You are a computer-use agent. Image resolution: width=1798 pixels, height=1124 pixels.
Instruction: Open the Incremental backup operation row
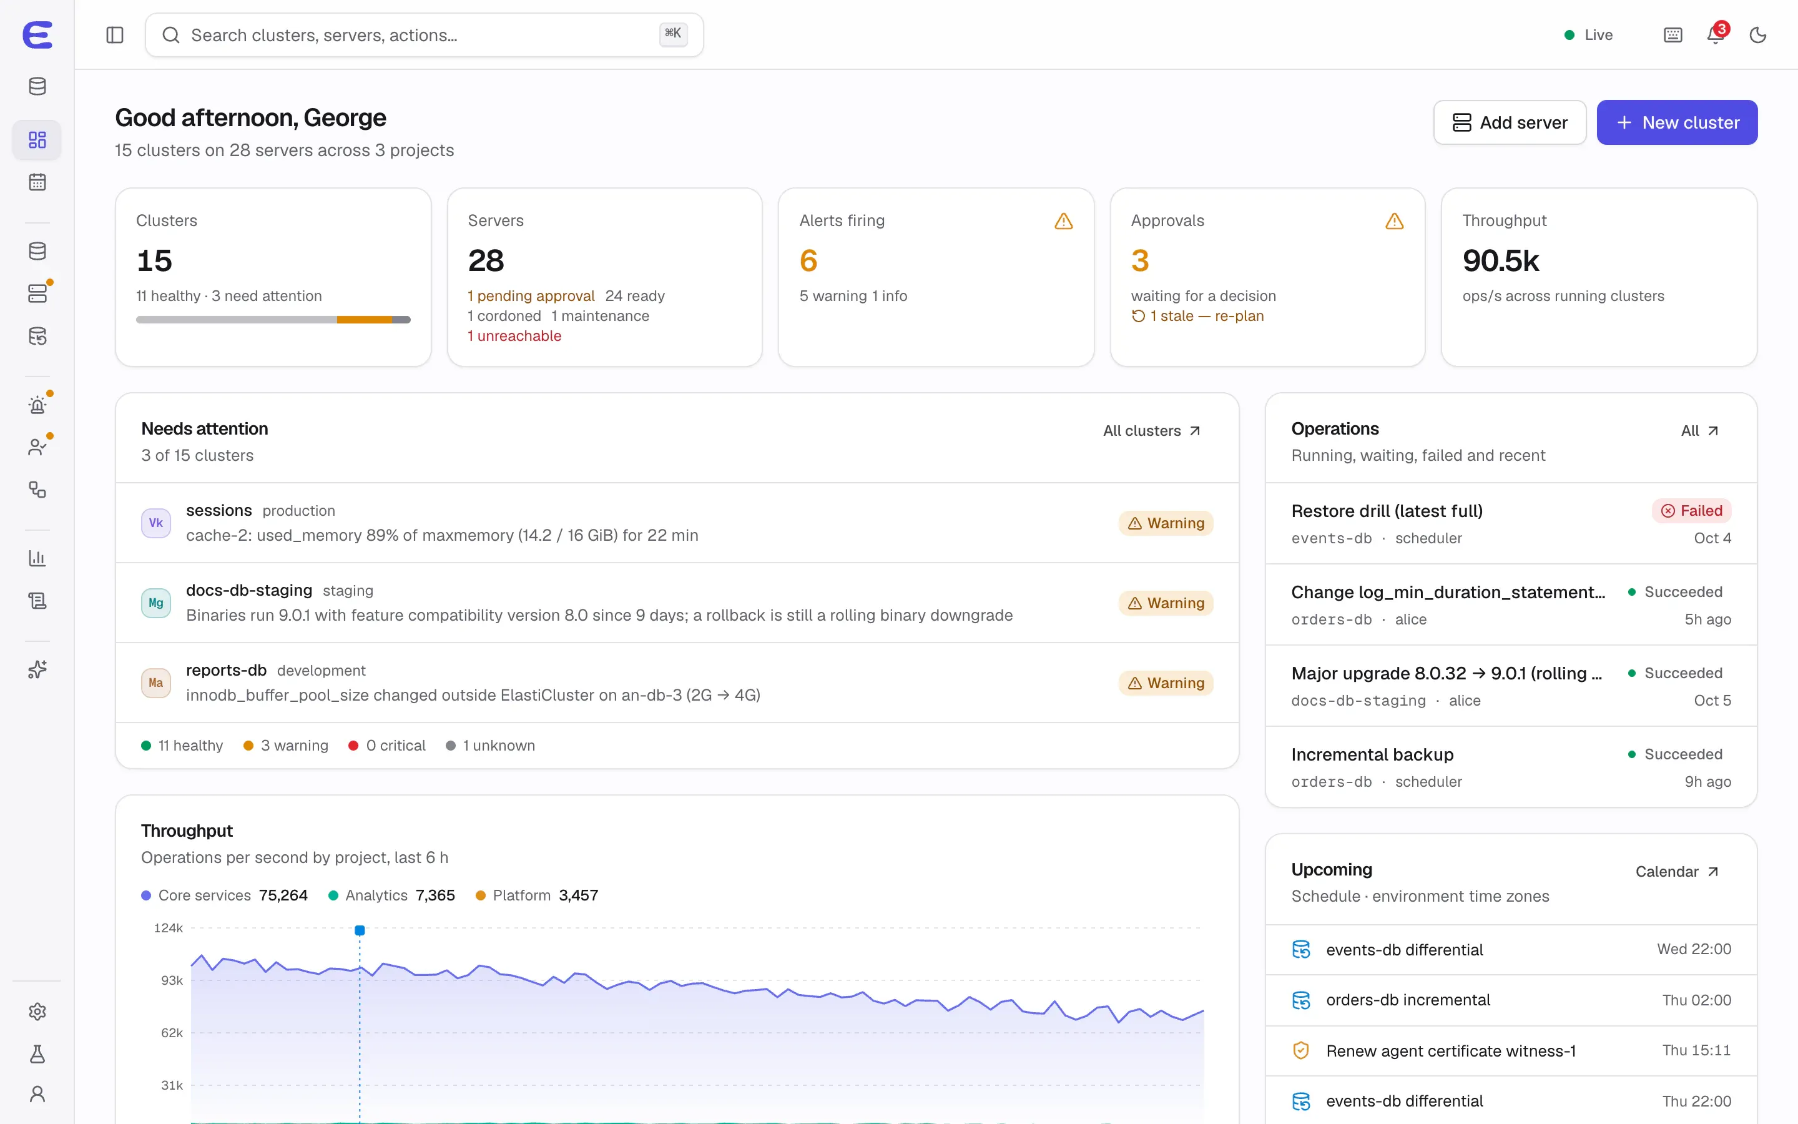(1511, 767)
